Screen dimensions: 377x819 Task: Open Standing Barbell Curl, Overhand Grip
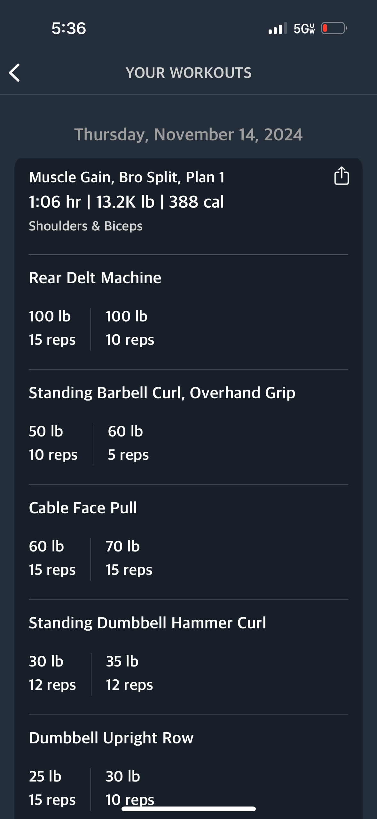[x=162, y=393]
